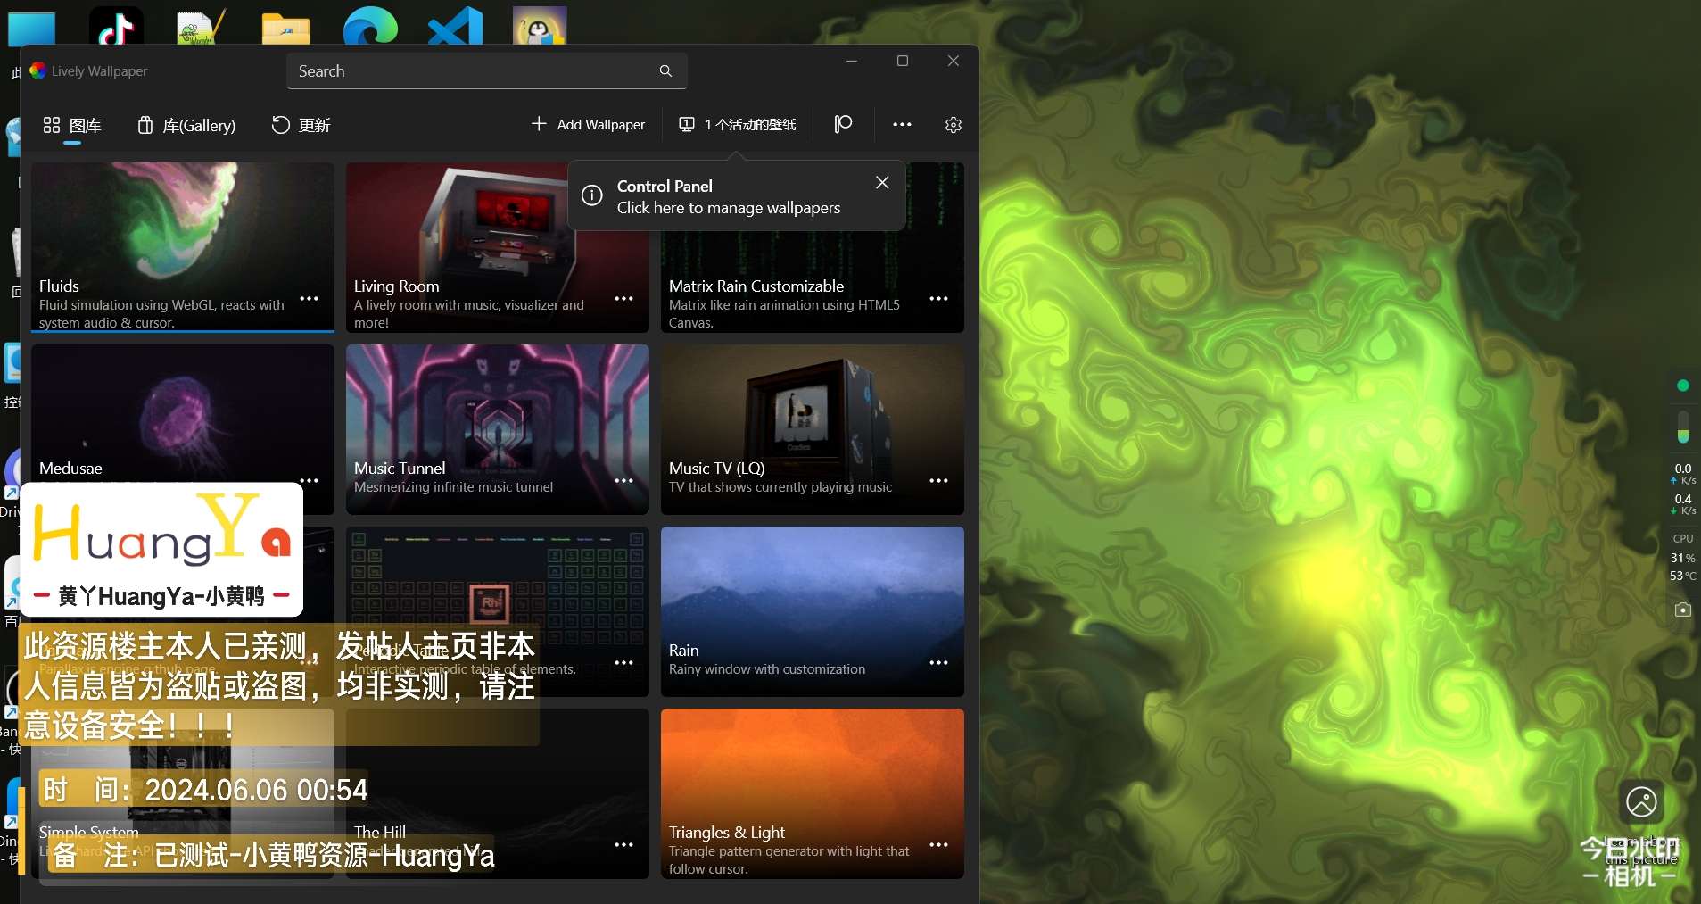
Task: Open Matrix Rain Customizable options menu
Action: click(x=938, y=299)
